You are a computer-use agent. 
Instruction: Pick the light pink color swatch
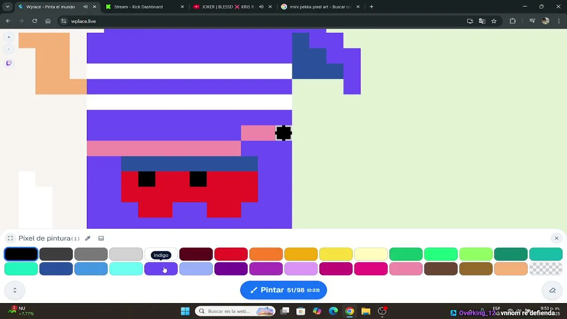point(406,269)
